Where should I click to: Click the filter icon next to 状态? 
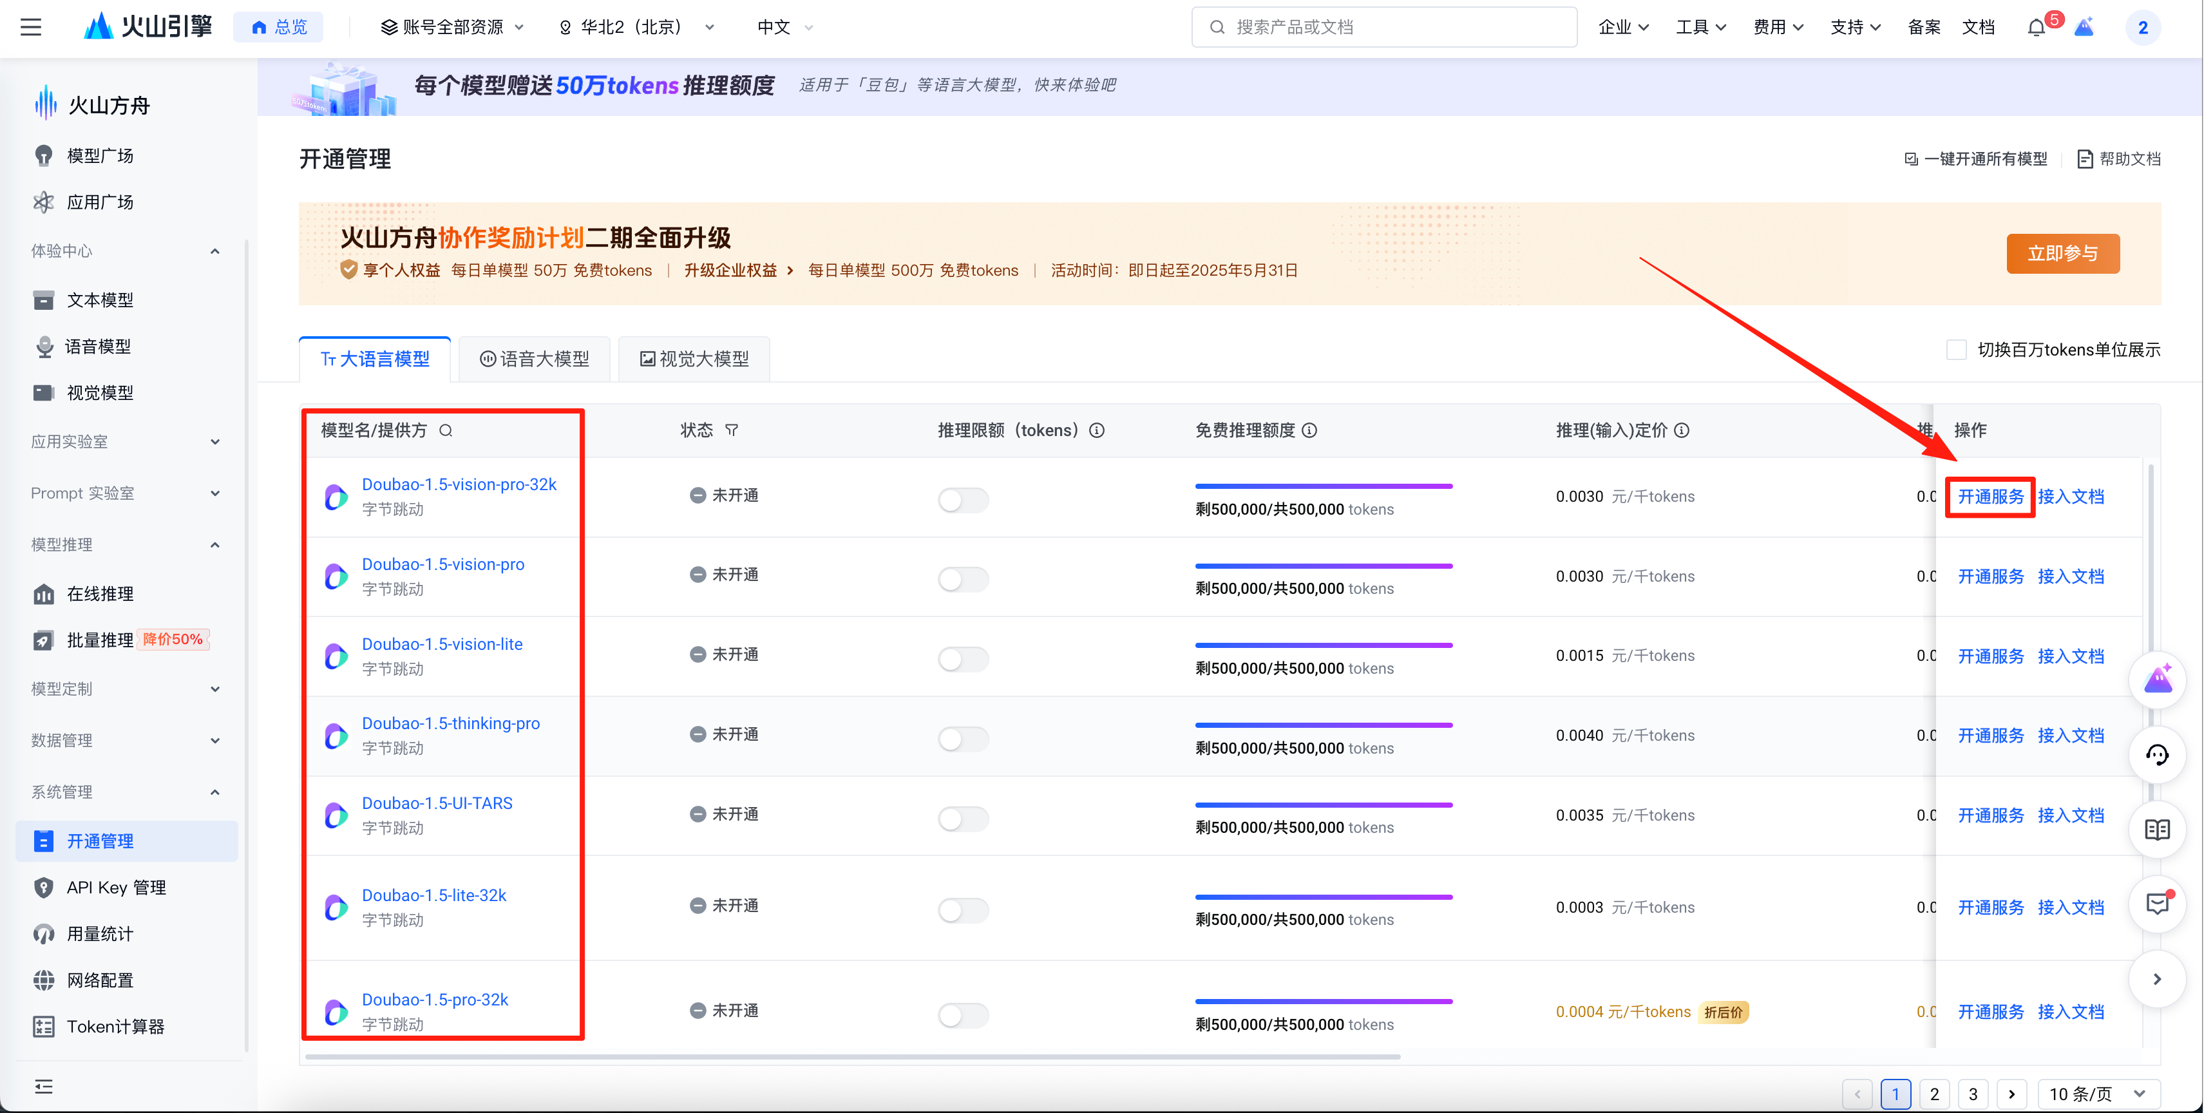click(732, 430)
